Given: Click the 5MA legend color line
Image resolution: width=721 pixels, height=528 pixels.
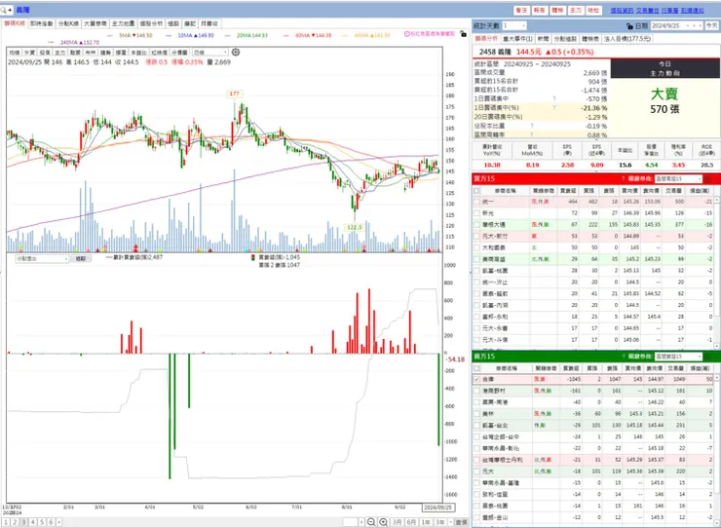Looking at the screenshot, I should (x=109, y=35).
